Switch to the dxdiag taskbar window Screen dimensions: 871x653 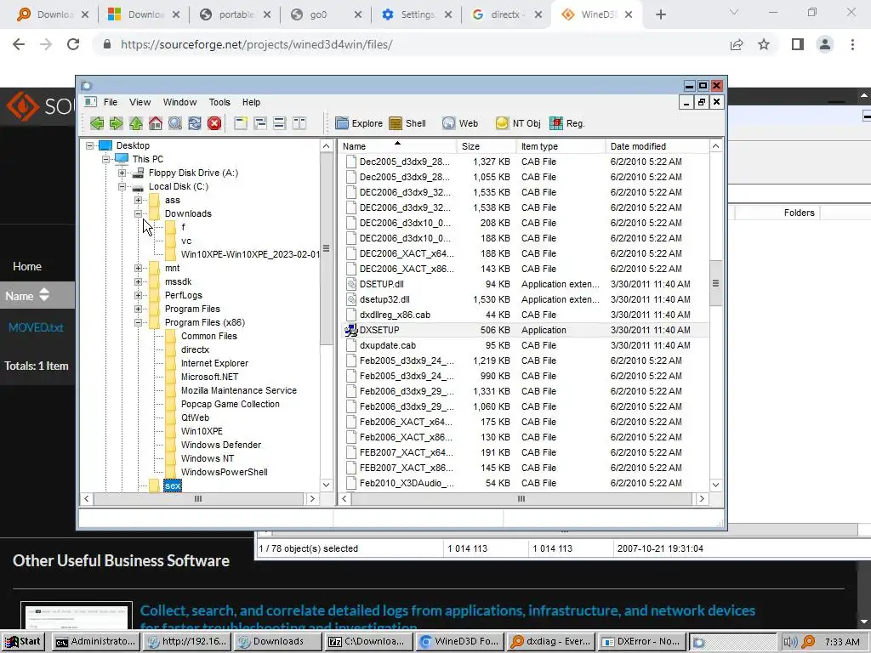551,642
